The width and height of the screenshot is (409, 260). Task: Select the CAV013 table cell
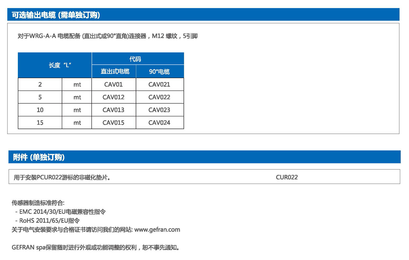[113, 110]
